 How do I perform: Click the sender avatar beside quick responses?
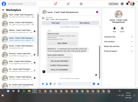[x=44, y=72]
